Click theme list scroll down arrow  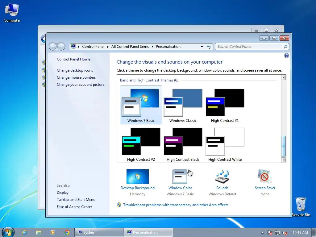tap(283, 160)
